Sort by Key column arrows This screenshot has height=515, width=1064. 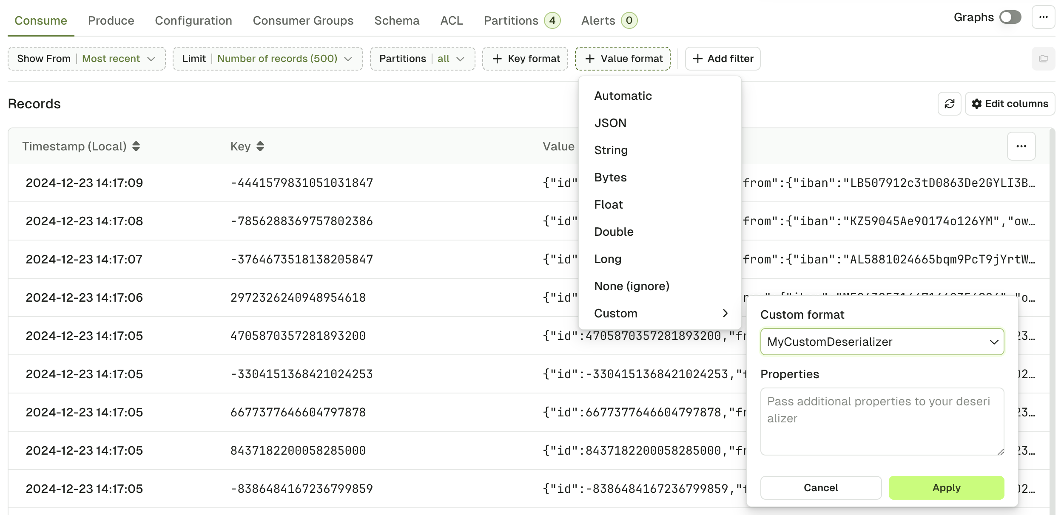(260, 146)
